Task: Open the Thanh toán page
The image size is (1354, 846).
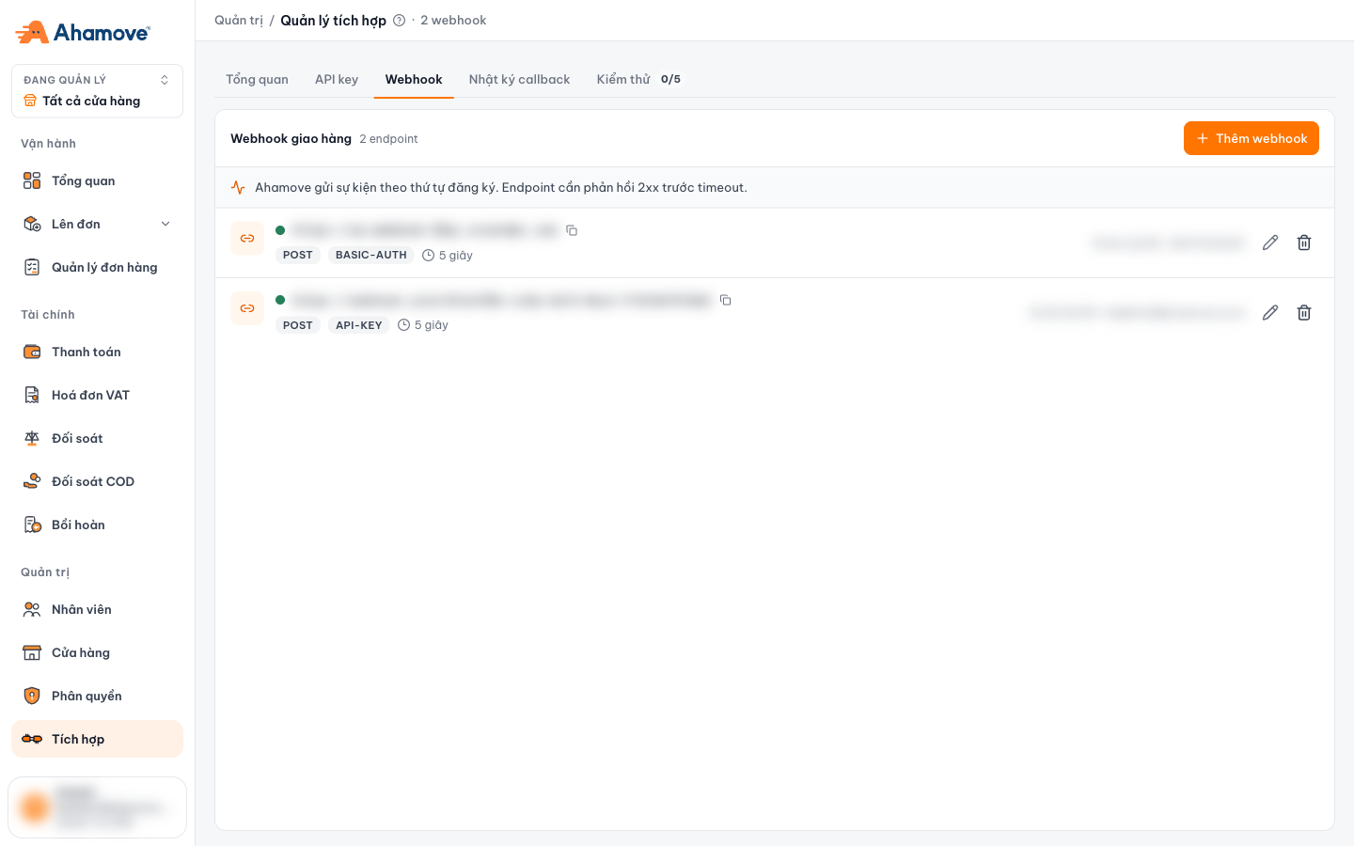Action: 97,352
